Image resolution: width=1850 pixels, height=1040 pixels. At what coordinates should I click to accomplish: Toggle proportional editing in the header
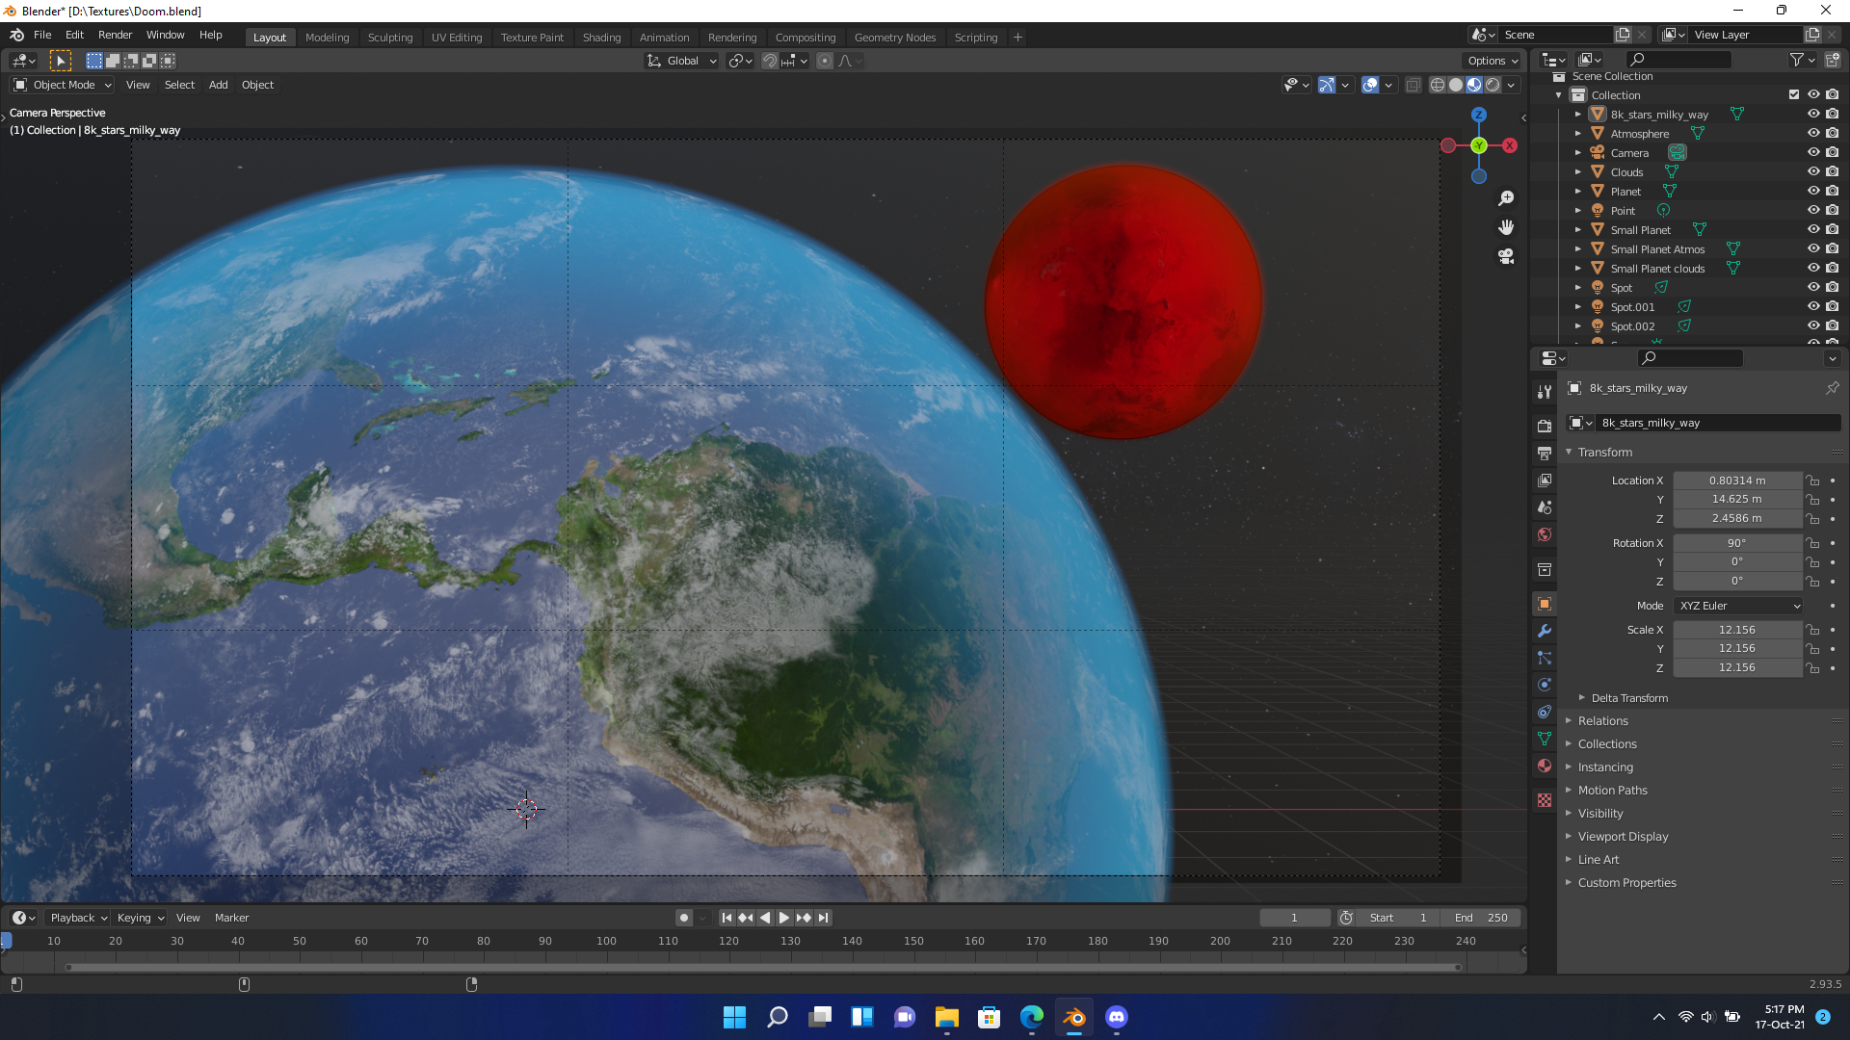[825, 60]
